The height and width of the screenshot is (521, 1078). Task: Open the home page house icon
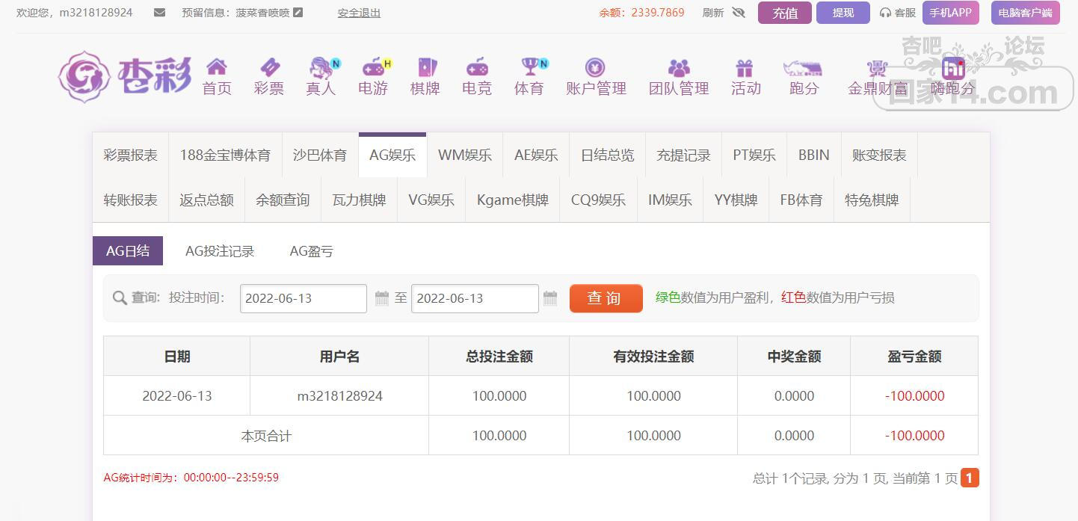pyautogui.click(x=217, y=68)
